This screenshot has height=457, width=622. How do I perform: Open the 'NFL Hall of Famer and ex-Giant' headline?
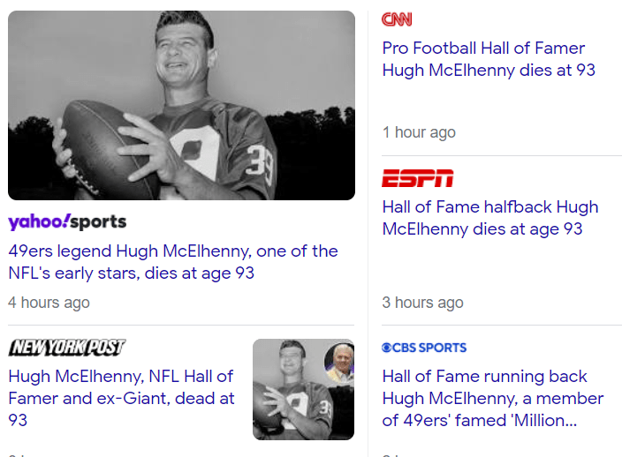(121, 398)
